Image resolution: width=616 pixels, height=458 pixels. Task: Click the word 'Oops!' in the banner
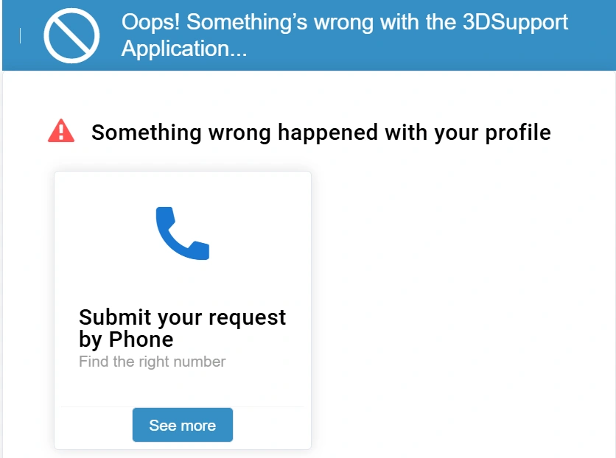[x=151, y=22]
